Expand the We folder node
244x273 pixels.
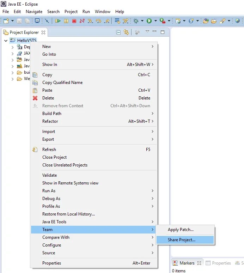pos(13,79)
